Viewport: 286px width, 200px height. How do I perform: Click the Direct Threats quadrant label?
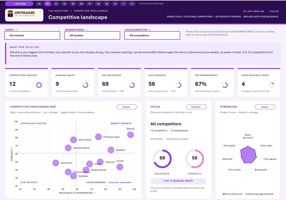[x=121, y=124]
